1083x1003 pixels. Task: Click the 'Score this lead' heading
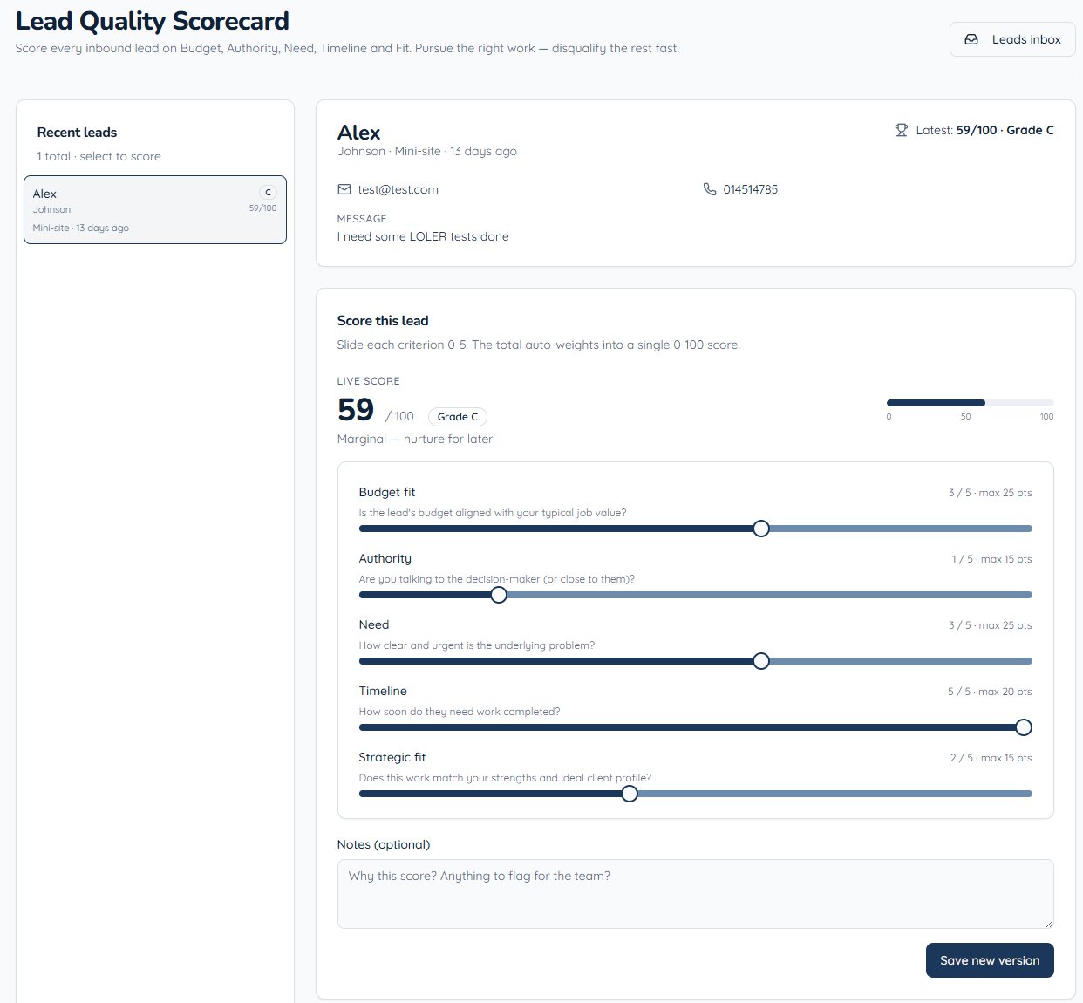click(383, 321)
